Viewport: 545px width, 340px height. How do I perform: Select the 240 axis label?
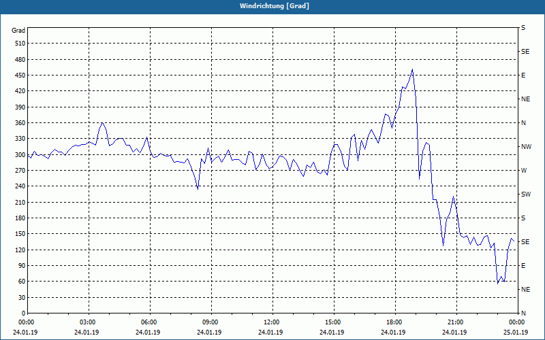point(20,186)
